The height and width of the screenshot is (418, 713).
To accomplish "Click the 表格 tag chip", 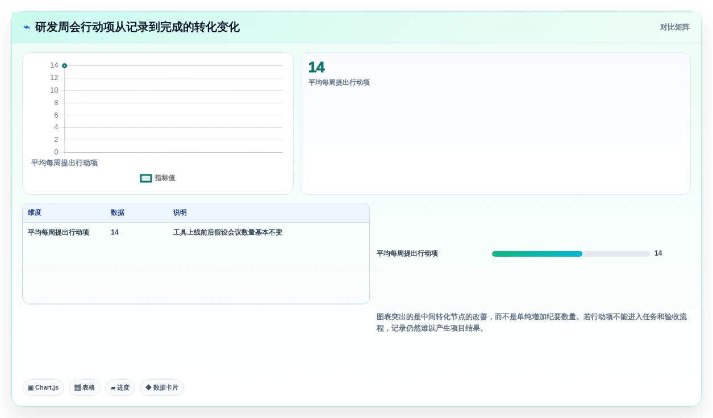I will click(85, 388).
